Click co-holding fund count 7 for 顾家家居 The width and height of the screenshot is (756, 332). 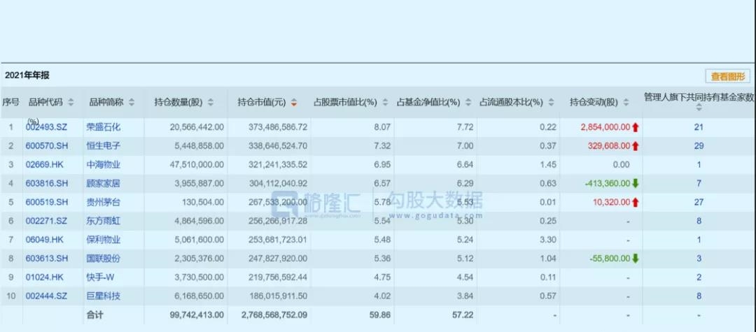click(x=699, y=183)
